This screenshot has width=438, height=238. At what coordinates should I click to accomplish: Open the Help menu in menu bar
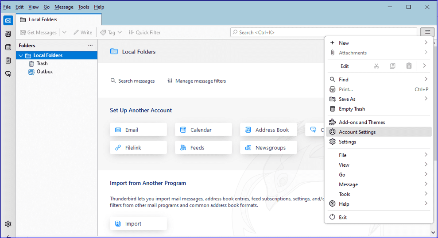pos(99,7)
